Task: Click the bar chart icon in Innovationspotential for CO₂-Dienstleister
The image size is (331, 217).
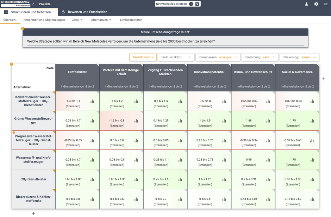Action: pos(224,179)
